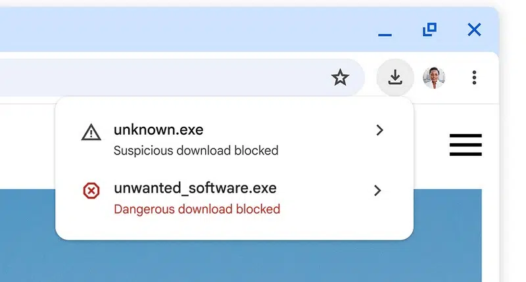Viewport: 526px width, 282px height.
Task: Expand details chevron for unwanted_software.exe
Action: [377, 191]
